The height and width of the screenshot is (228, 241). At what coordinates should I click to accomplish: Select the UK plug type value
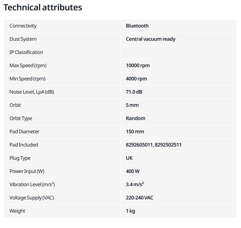pos(129,158)
